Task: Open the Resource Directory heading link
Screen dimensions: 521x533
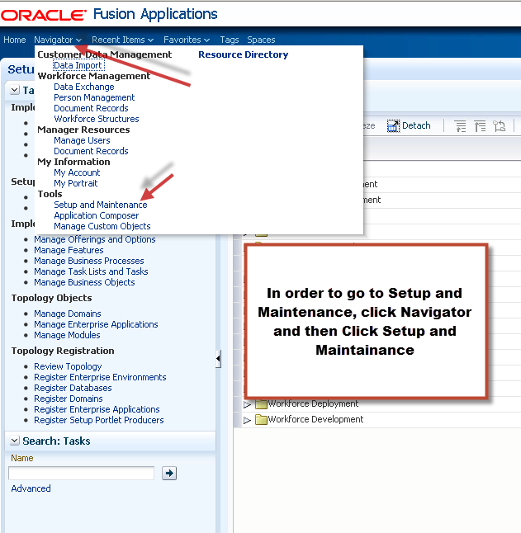Action: pyautogui.click(x=244, y=54)
